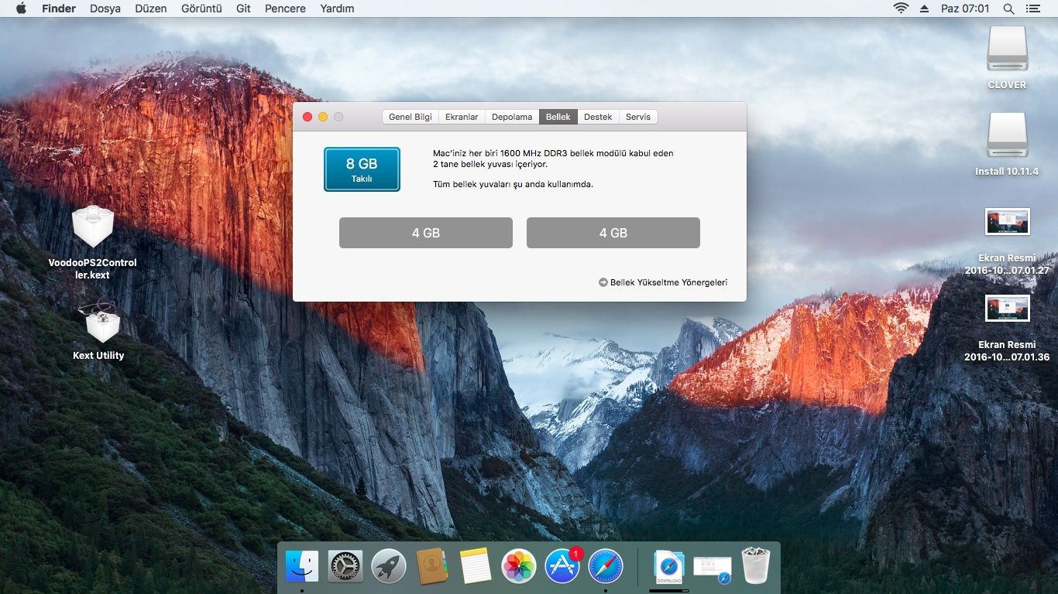Close the About This Mac window
This screenshot has height=594, width=1058.
307,117
